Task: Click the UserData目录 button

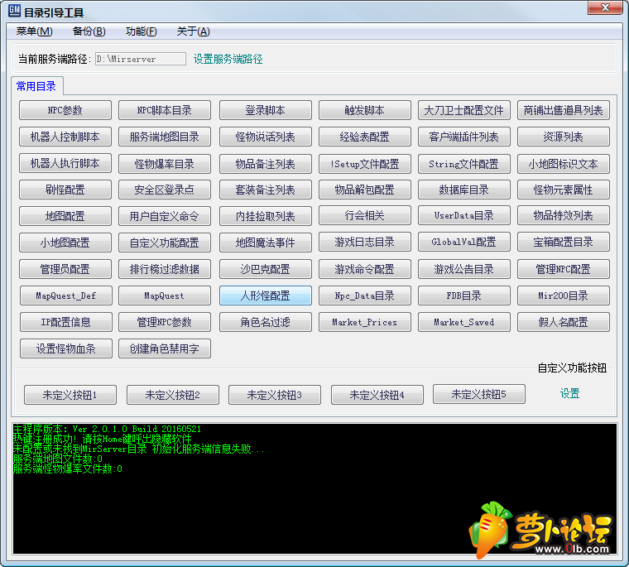Action: (x=464, y=215)
